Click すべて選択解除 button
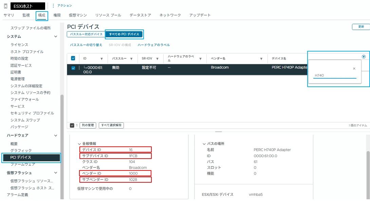This screenshot has height=203, width=370. pos(111,125)
